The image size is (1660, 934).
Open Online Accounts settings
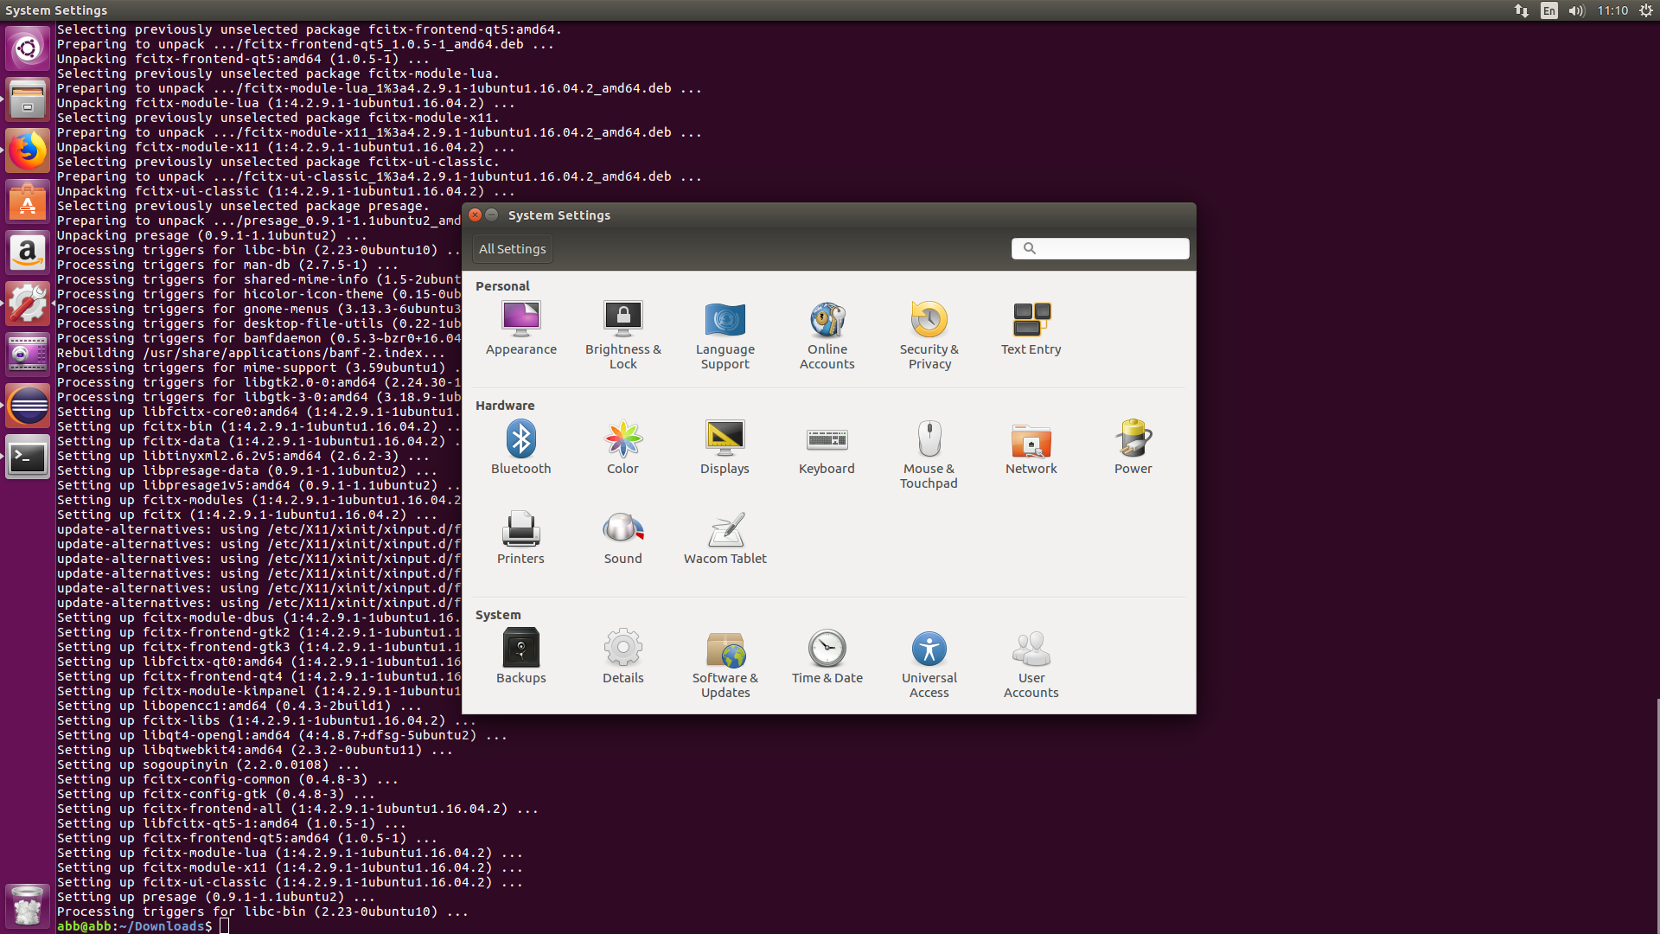pos(827,329)
